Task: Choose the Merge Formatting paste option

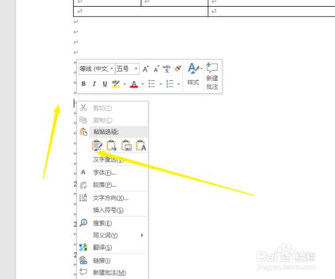Action: [111, 145]
